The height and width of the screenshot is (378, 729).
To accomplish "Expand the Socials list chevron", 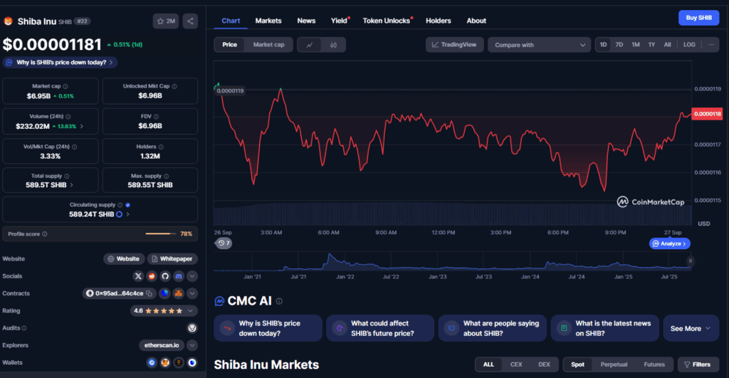I will pyautogui.click(x=192, y=276).
